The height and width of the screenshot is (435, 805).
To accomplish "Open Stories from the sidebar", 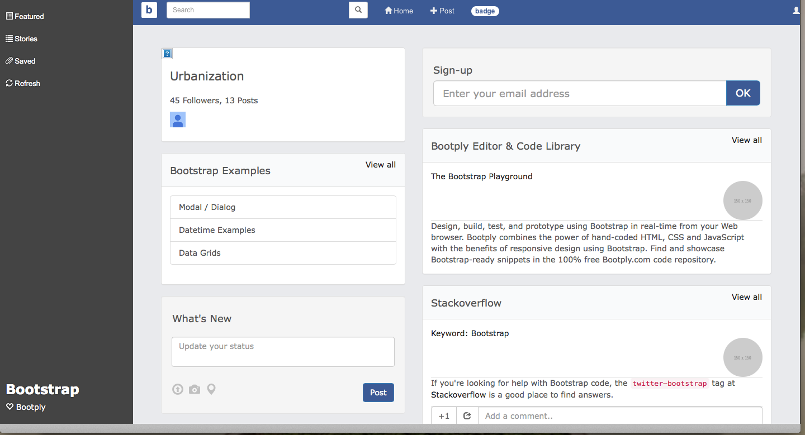I will pyautogui.click(x=21, y=39).
